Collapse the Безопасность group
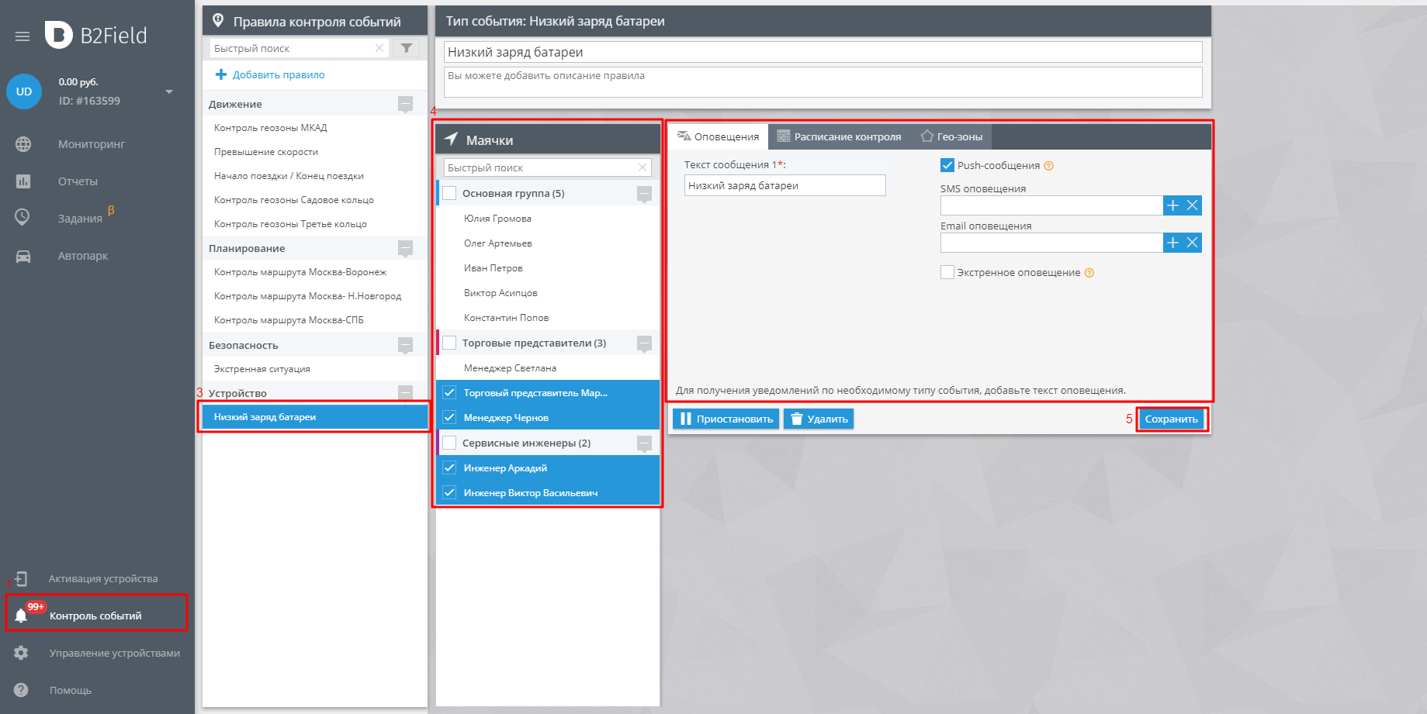This screenshot has height=714, width=1427. [405, 345]
